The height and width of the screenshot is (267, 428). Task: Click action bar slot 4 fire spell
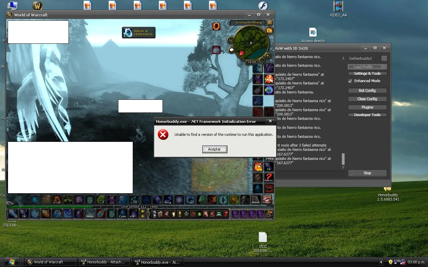(x=46, y=214)
